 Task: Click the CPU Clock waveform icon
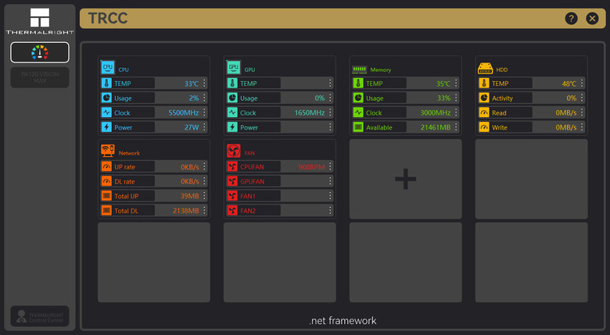(x=106, y=112)
